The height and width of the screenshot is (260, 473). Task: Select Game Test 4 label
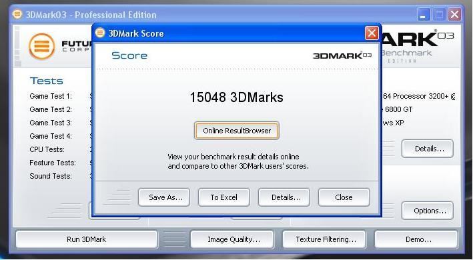(x=51, y=136)
